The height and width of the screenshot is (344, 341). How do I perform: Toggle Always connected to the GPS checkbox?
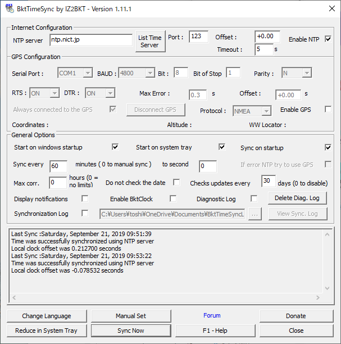(x=113, y=109)
